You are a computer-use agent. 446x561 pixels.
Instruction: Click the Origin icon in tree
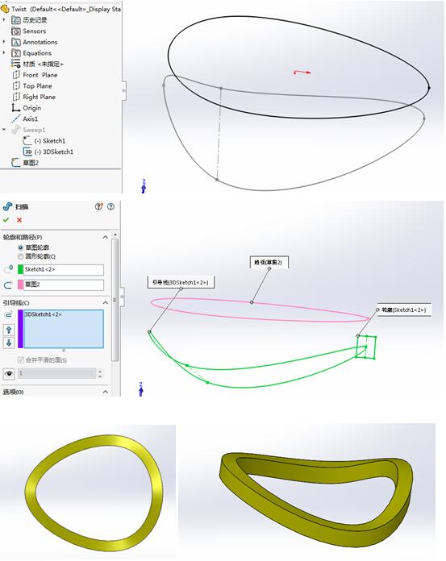pyautogui.click(x=16, y=108)
